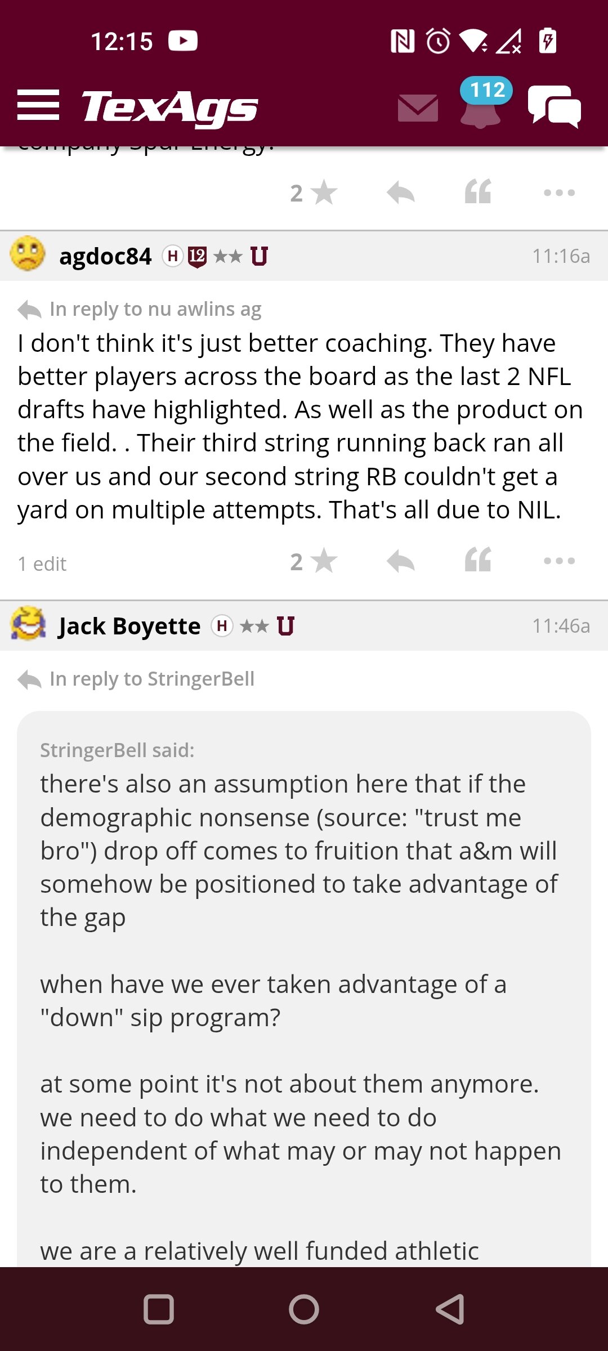Tap the TexAgs logo

169,107
